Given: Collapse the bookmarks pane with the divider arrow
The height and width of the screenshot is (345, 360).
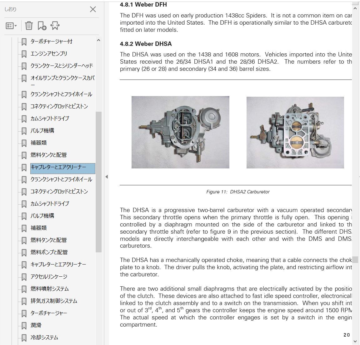Looking at the screenshot, I should (107, 177).
